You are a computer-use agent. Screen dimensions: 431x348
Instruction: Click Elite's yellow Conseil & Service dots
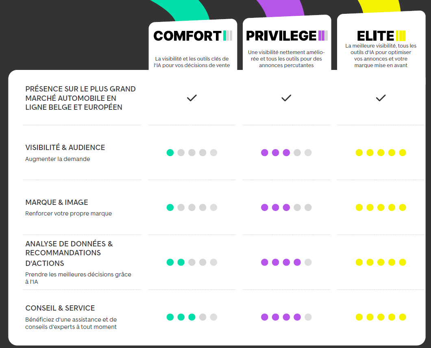[x=381, y=317]
